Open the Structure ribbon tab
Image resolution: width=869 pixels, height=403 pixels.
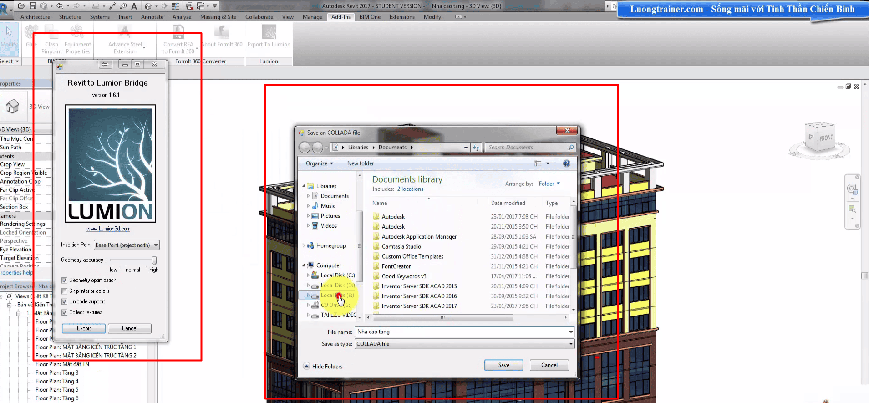point(70,17)
